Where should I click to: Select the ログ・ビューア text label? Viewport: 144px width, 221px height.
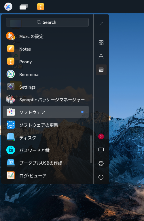click(33, 176)
